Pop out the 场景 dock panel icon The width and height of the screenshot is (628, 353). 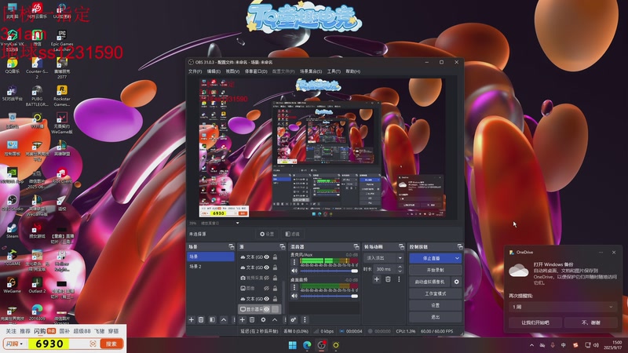tap(231, 246)
